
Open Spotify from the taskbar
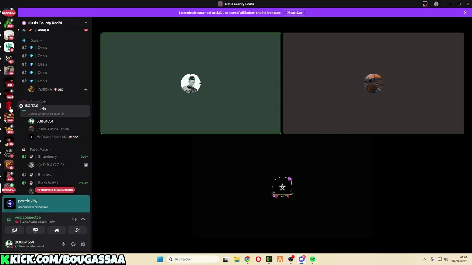[312, 259]
